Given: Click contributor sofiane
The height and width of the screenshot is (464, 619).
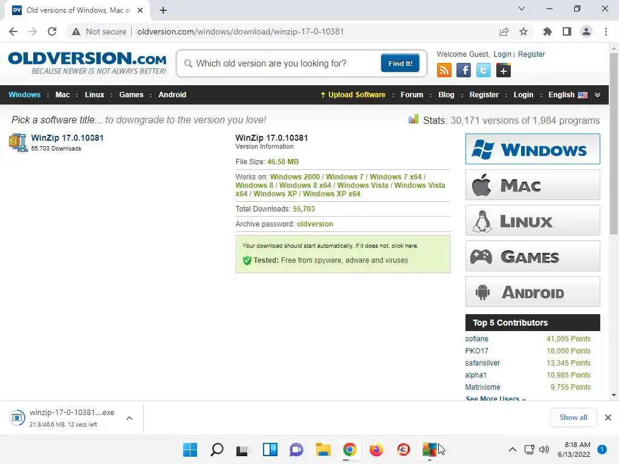Looking at the screenshot, I should click(476, 339).
